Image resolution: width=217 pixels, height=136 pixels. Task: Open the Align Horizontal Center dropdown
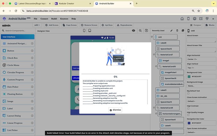201,59
